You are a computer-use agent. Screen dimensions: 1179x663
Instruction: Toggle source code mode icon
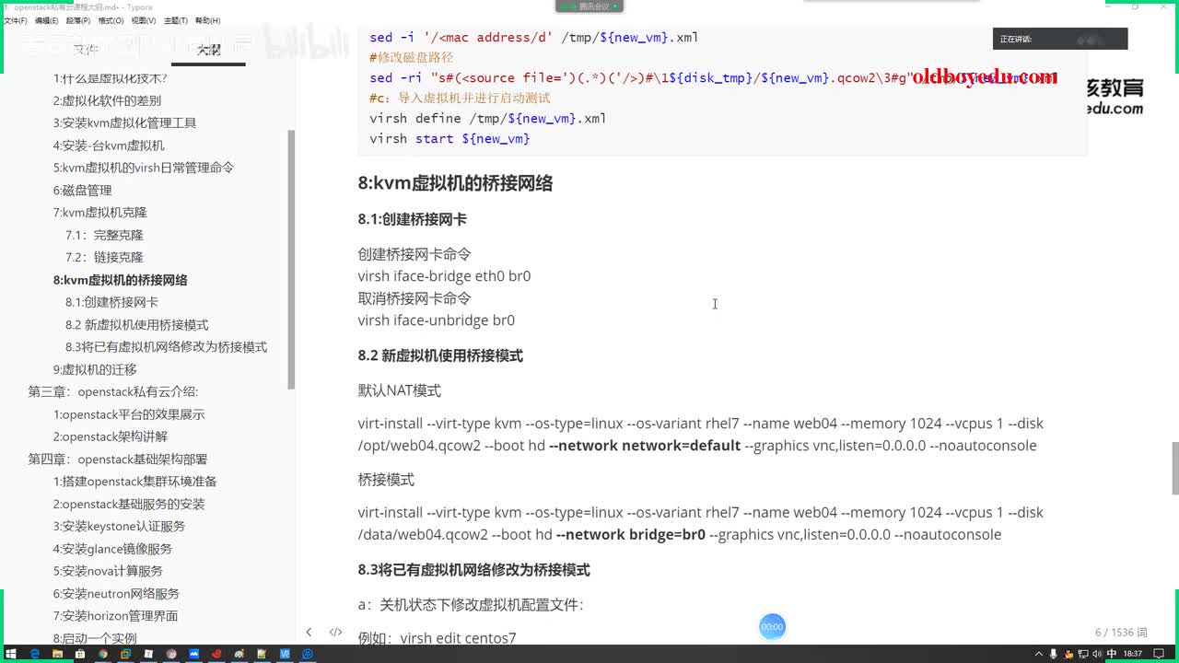335,632
